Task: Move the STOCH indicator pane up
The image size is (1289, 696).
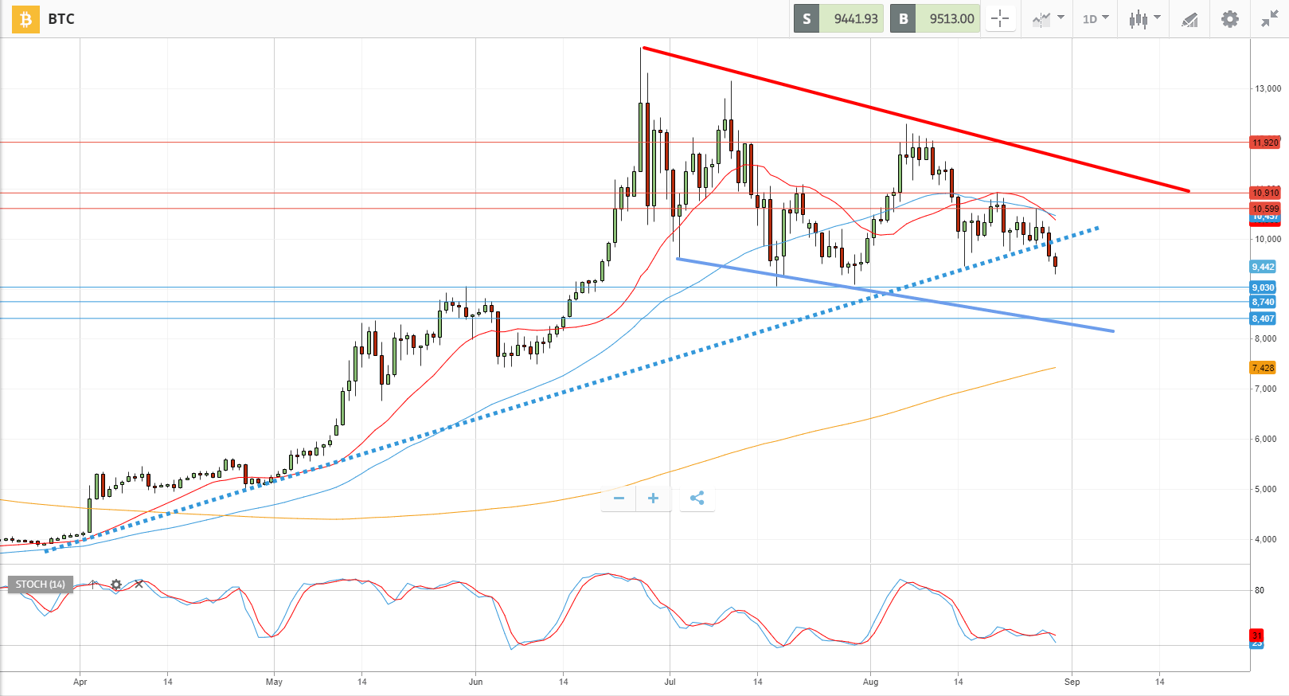Action: point(94,585)
